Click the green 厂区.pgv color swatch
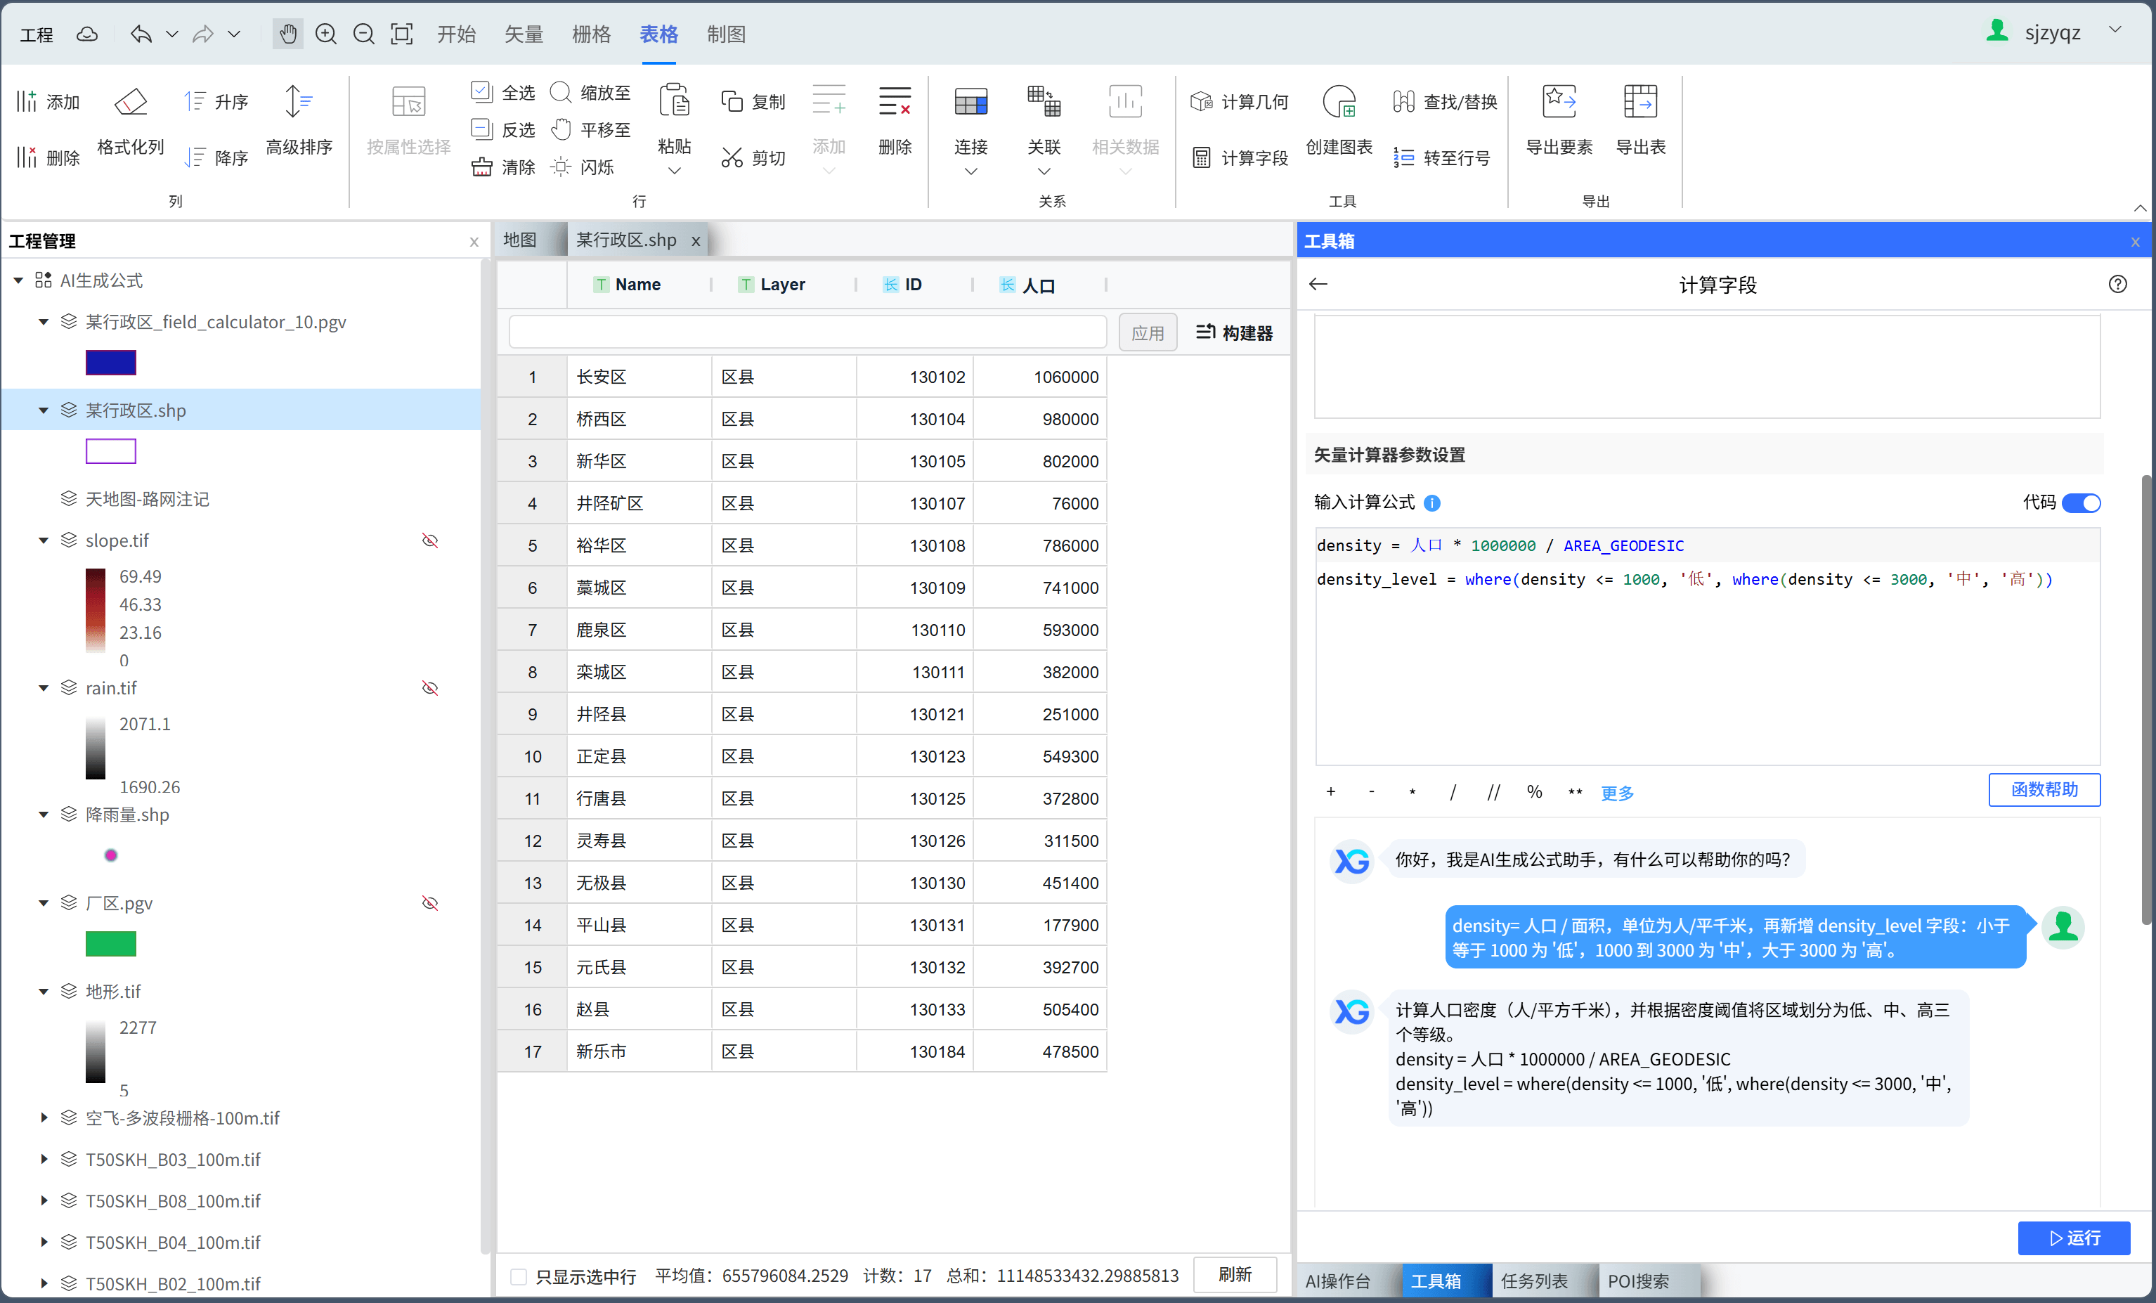Viewport: 2156px width, 1303px height. [111, 943]
